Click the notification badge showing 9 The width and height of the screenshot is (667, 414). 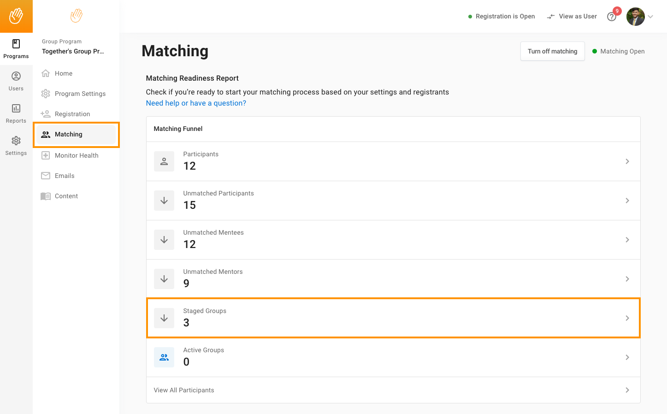(x=617, y=11)
